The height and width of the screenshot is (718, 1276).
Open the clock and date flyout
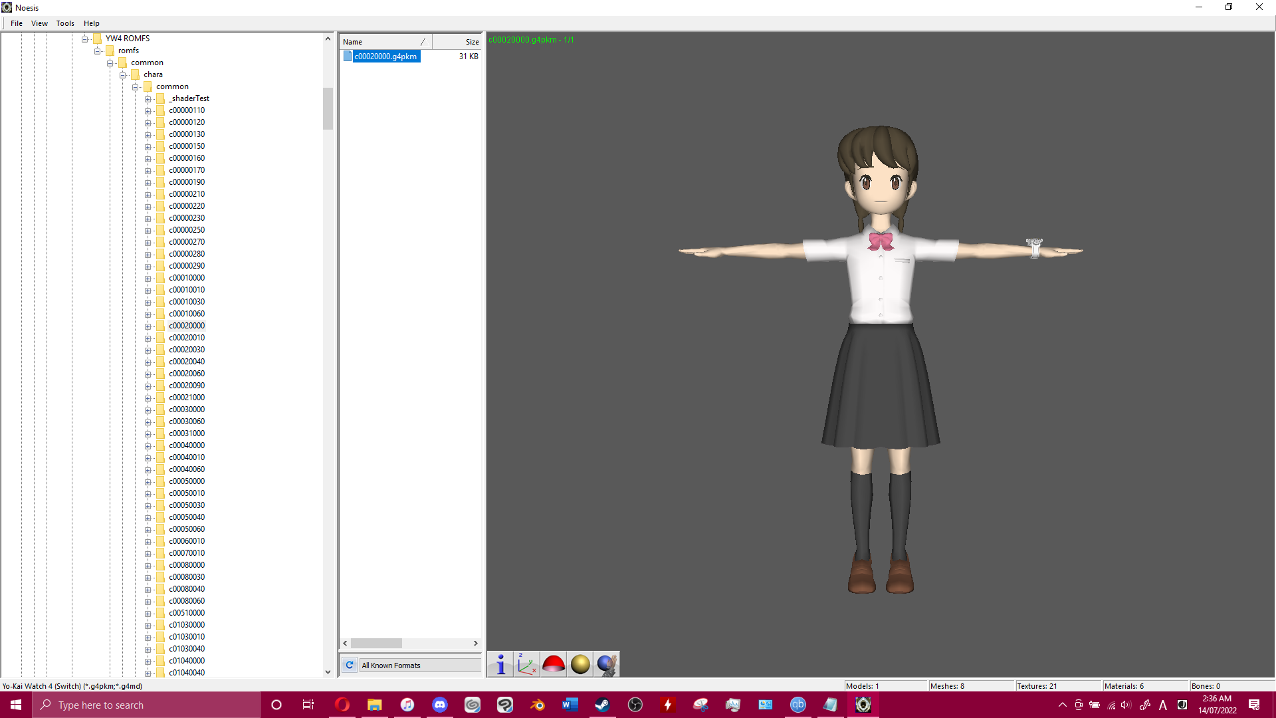[x=1217, y=705]
